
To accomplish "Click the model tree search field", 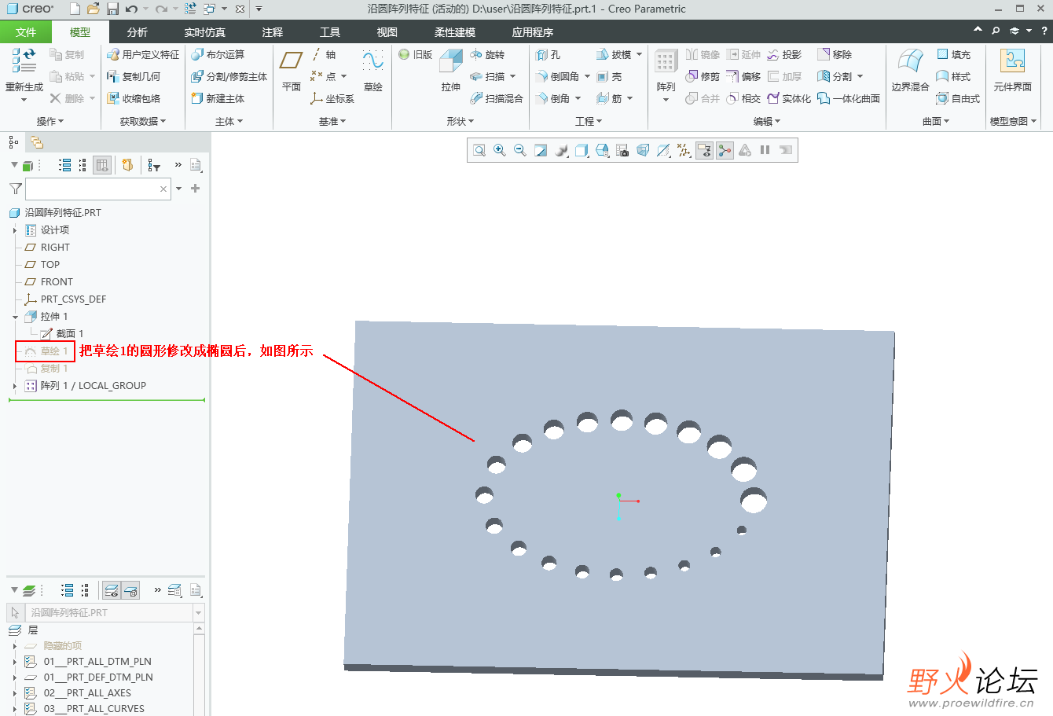I will click(x=97, y=189).
